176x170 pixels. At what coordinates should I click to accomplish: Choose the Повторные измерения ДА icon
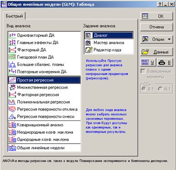[12, 71]
